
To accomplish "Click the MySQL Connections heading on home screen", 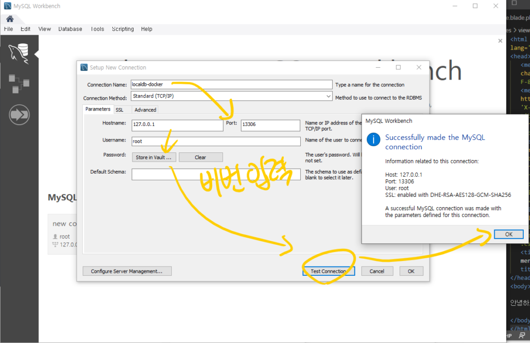I will tap(62, 197).
